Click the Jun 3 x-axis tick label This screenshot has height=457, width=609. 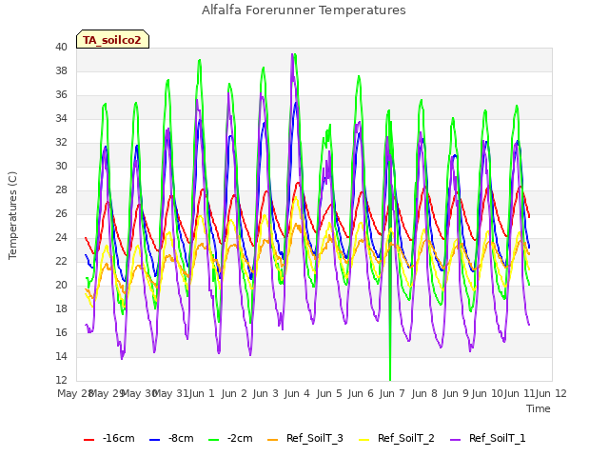(x=265, y=393)
